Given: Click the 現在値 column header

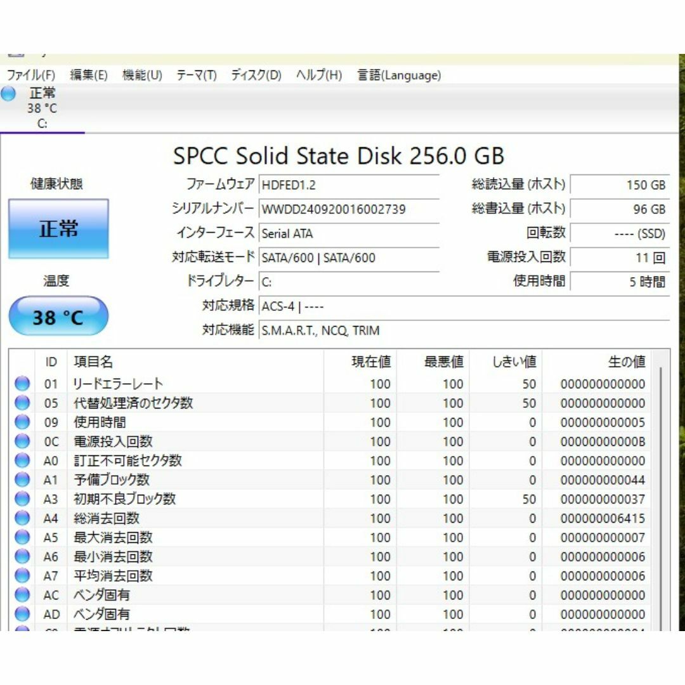Looking at the screenshot, I should pyautogui.click(x=360, y=362).
